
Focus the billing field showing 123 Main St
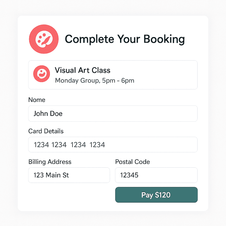[69, 175]
